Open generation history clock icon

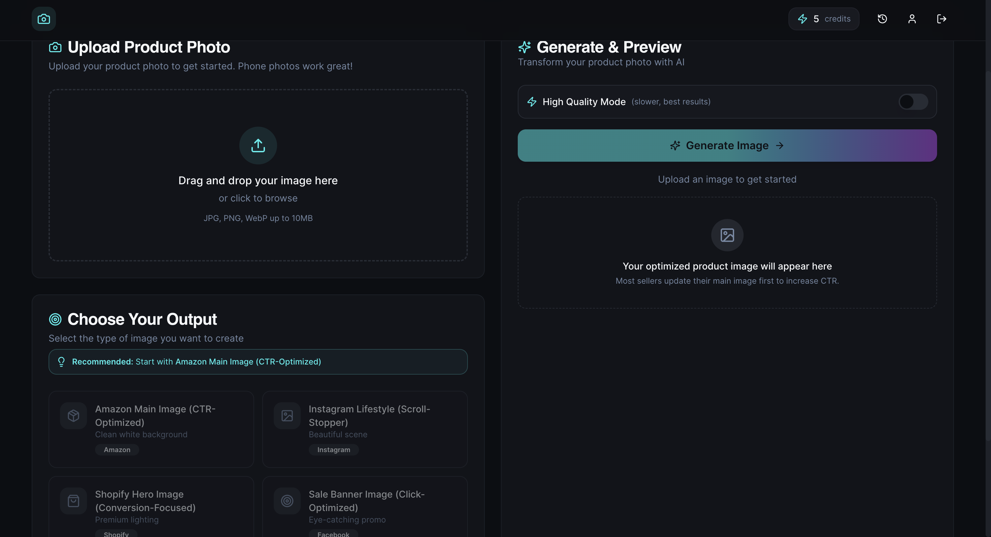click(882, 19)
